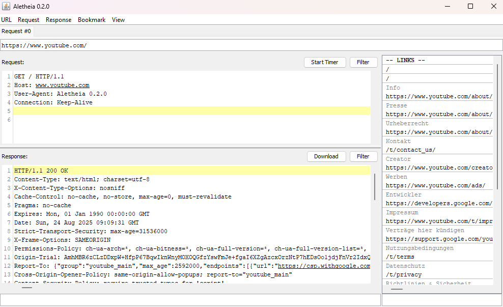Image resolution: width=503 pixels, height=307 pixels.
Task: Click Filter button in Request section
Action: coord(363,62)
